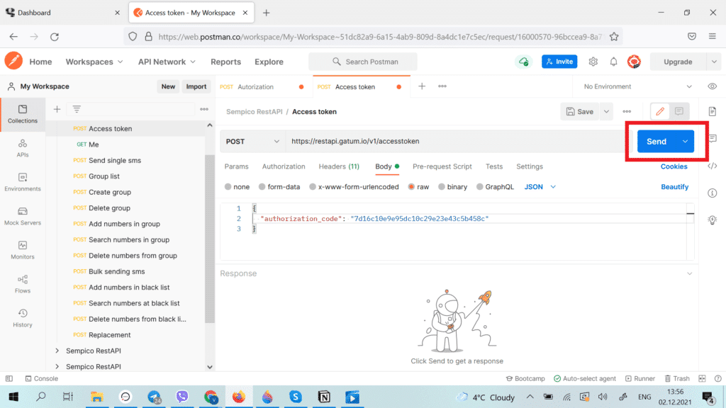Open the request tabs three-dot menu
The width and height of the screenshot is (726, 408).
[442, 86]
